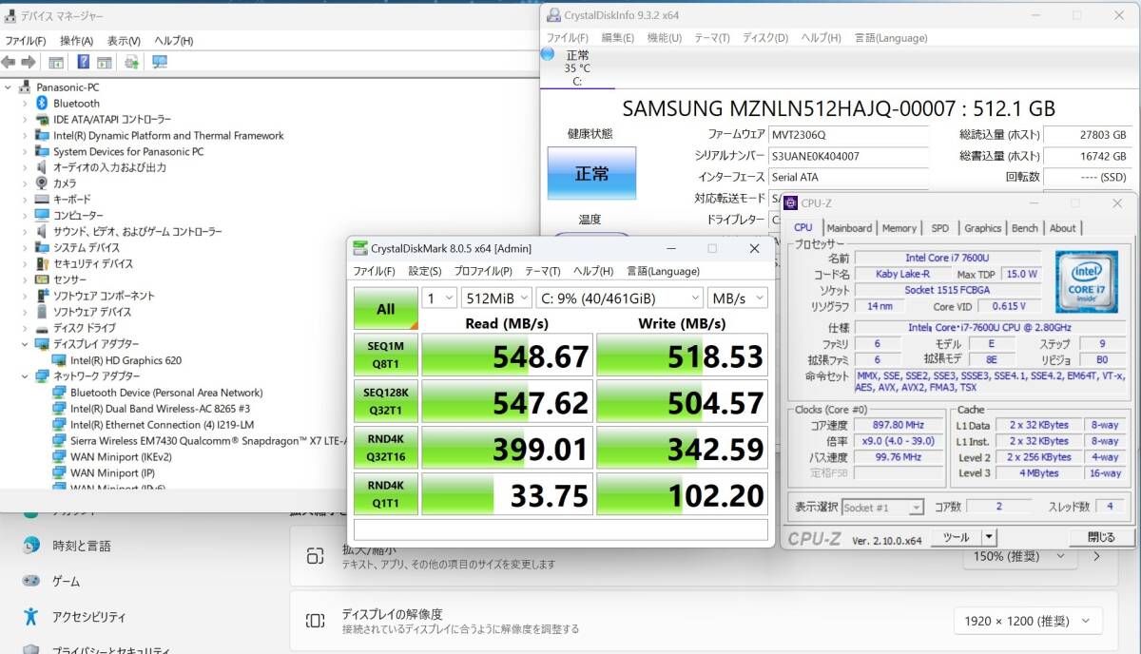
Task: Click the back arrow in Device Manager toolbar
Action: coord(10,62)
